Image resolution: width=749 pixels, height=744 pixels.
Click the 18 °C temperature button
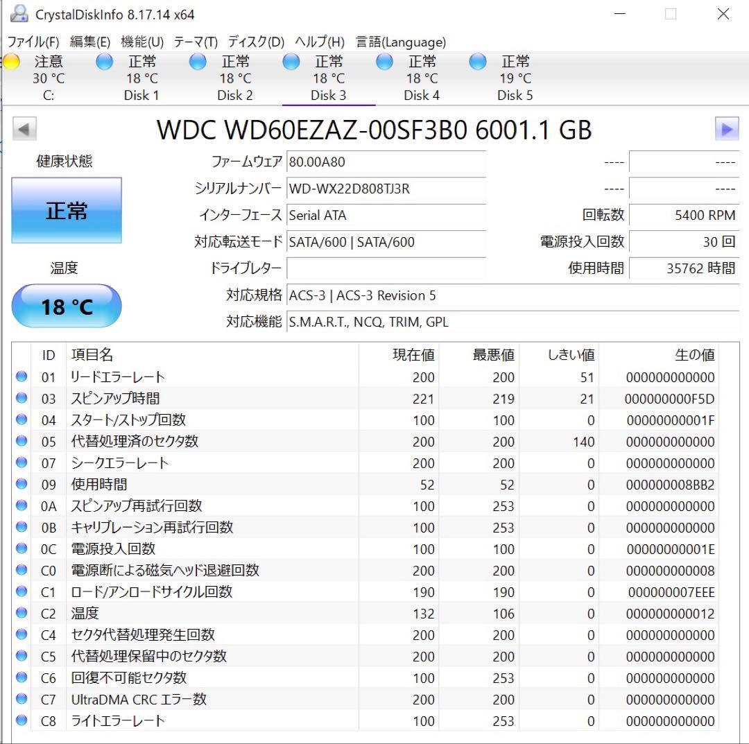[67, 306]
